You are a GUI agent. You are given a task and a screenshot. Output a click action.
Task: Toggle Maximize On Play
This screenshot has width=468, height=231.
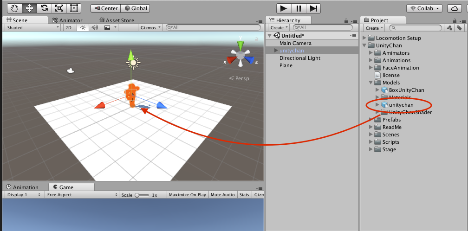pos(188,195)
